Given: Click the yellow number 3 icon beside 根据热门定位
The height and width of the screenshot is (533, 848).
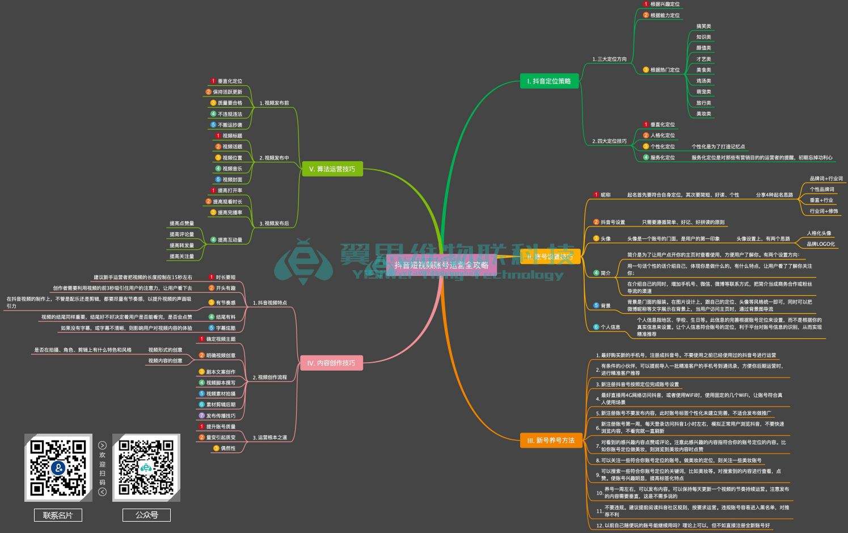Looking at the screenshot, I should 646,70.
